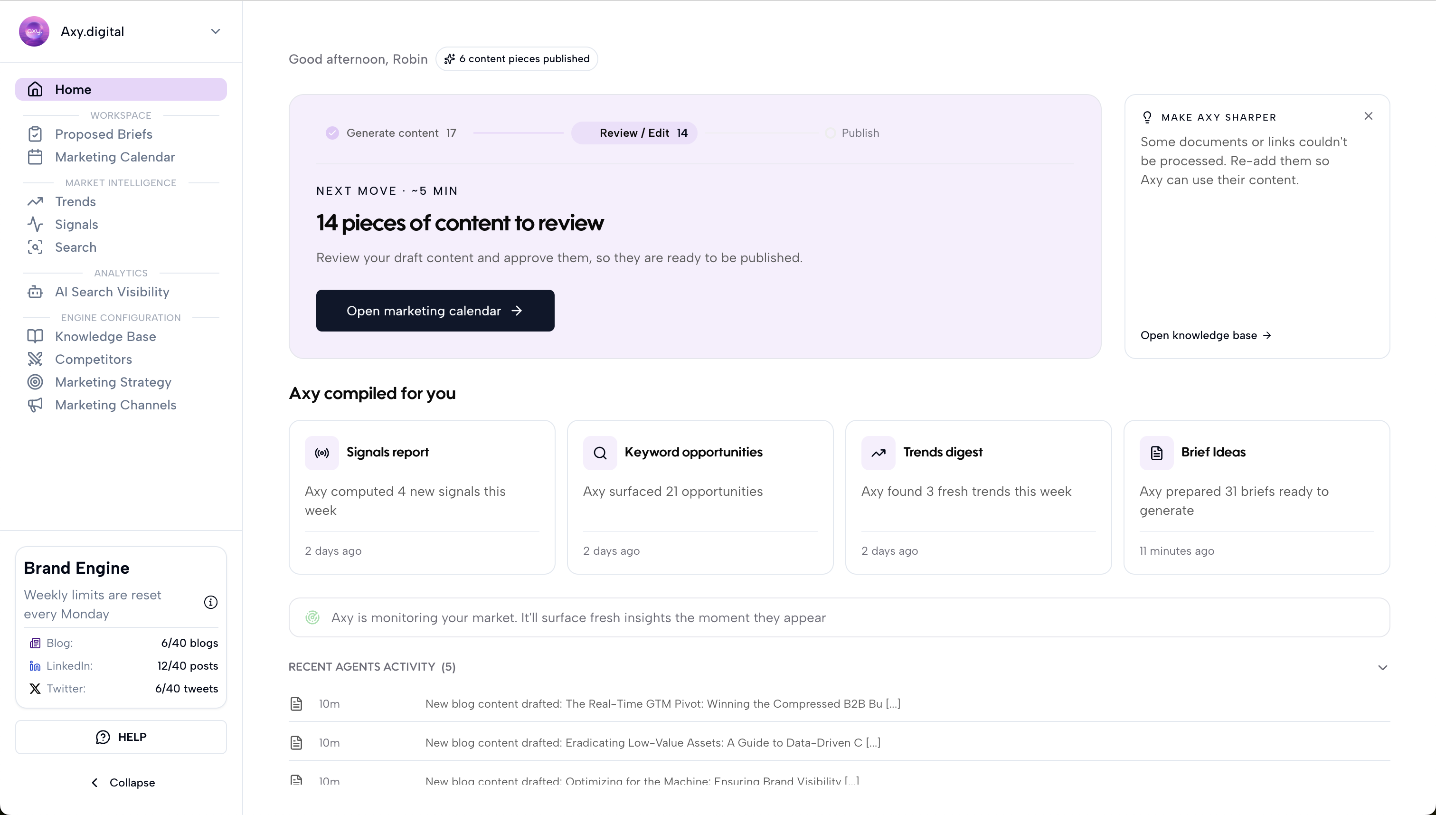Viewport: 1436px width, 815px height.
Task: Go to Home in the sidebar
Action: 121,90
